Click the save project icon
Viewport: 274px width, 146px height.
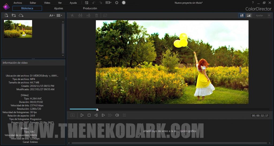tap(87, 3)
